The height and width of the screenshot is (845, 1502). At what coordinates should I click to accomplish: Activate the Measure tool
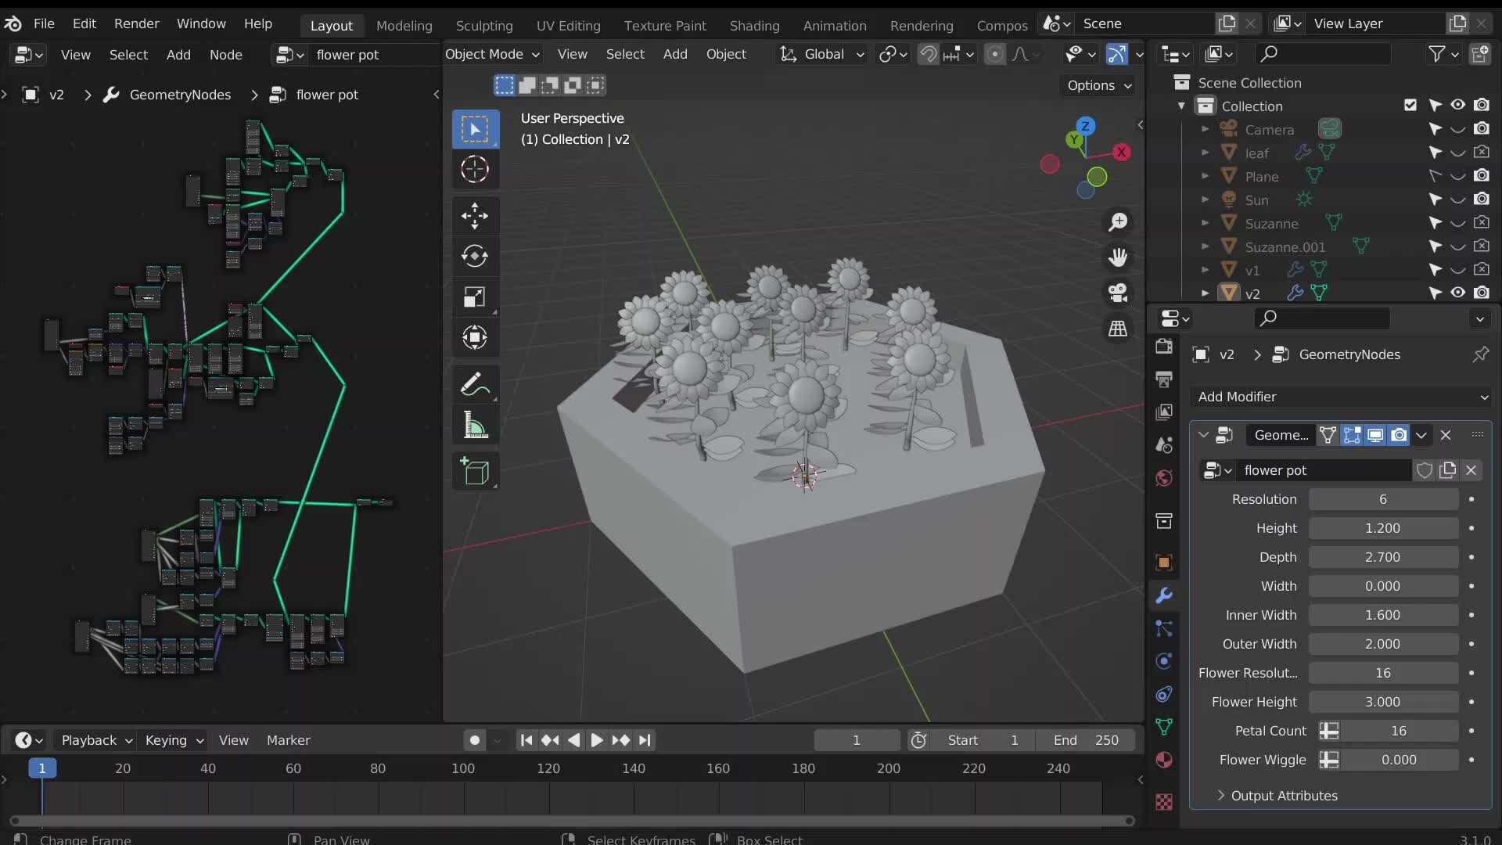coord(475,424)
